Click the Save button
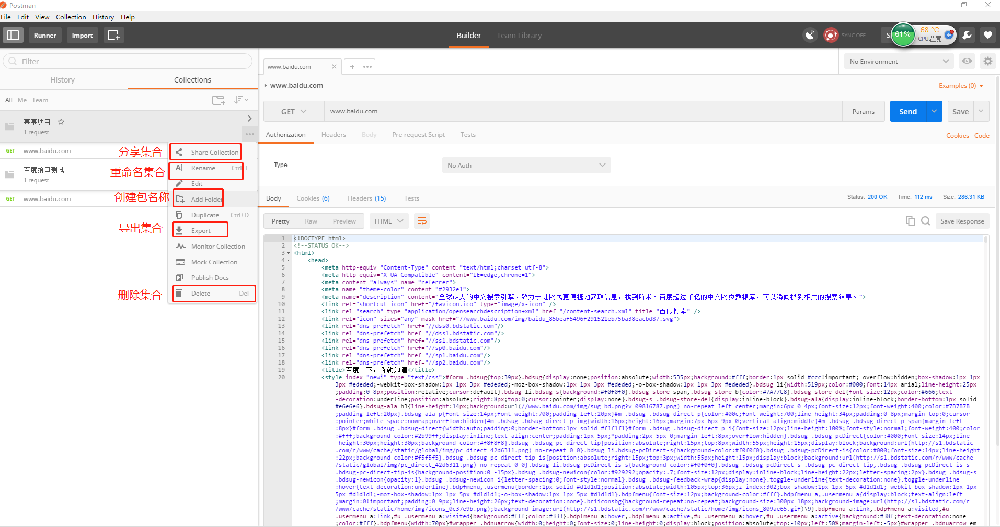Viewport: 1000px width, 527px height. 960,111
